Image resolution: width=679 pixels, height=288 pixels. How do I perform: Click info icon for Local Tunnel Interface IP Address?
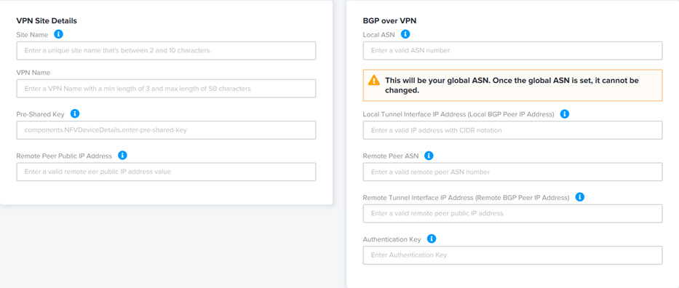coord(565,114)
